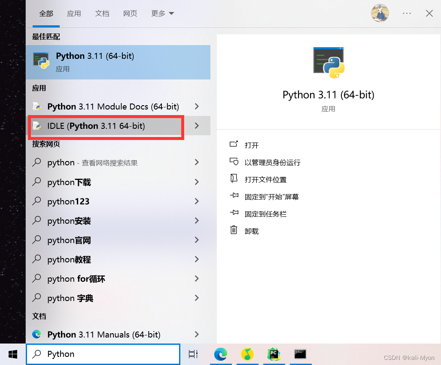The image size is (441, 365).
Task: Click the search magnifier beside python123
Action: point(37,201)
